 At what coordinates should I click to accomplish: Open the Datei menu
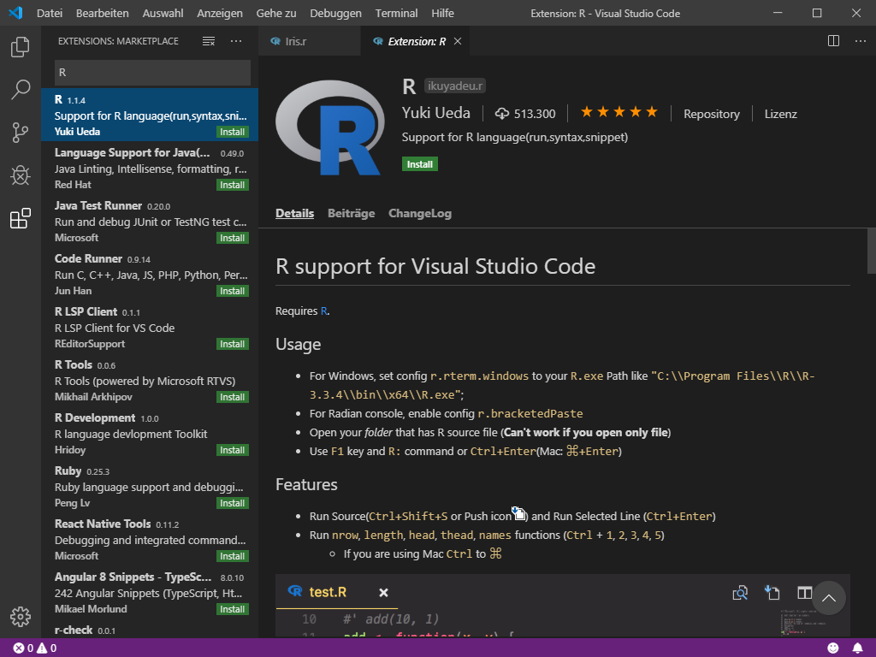pos(49,13)
